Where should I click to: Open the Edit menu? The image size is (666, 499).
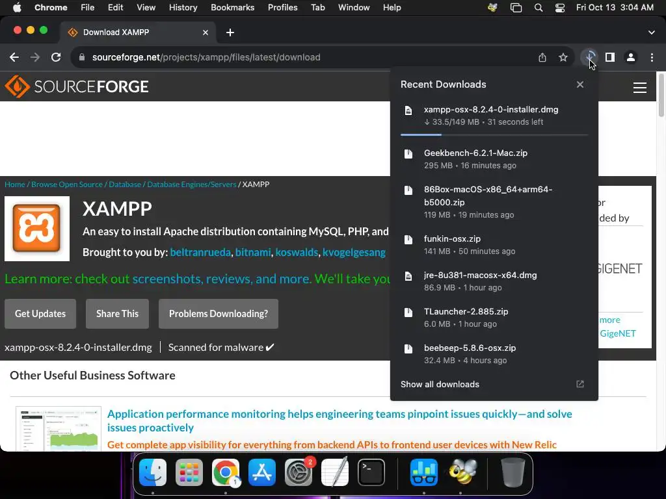click(115, 8)
